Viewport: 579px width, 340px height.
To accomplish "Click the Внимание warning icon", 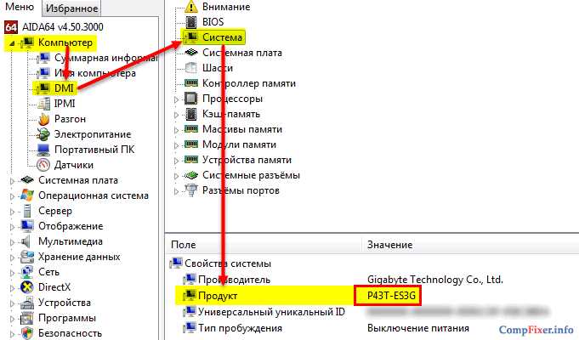I will pos(191,7).
